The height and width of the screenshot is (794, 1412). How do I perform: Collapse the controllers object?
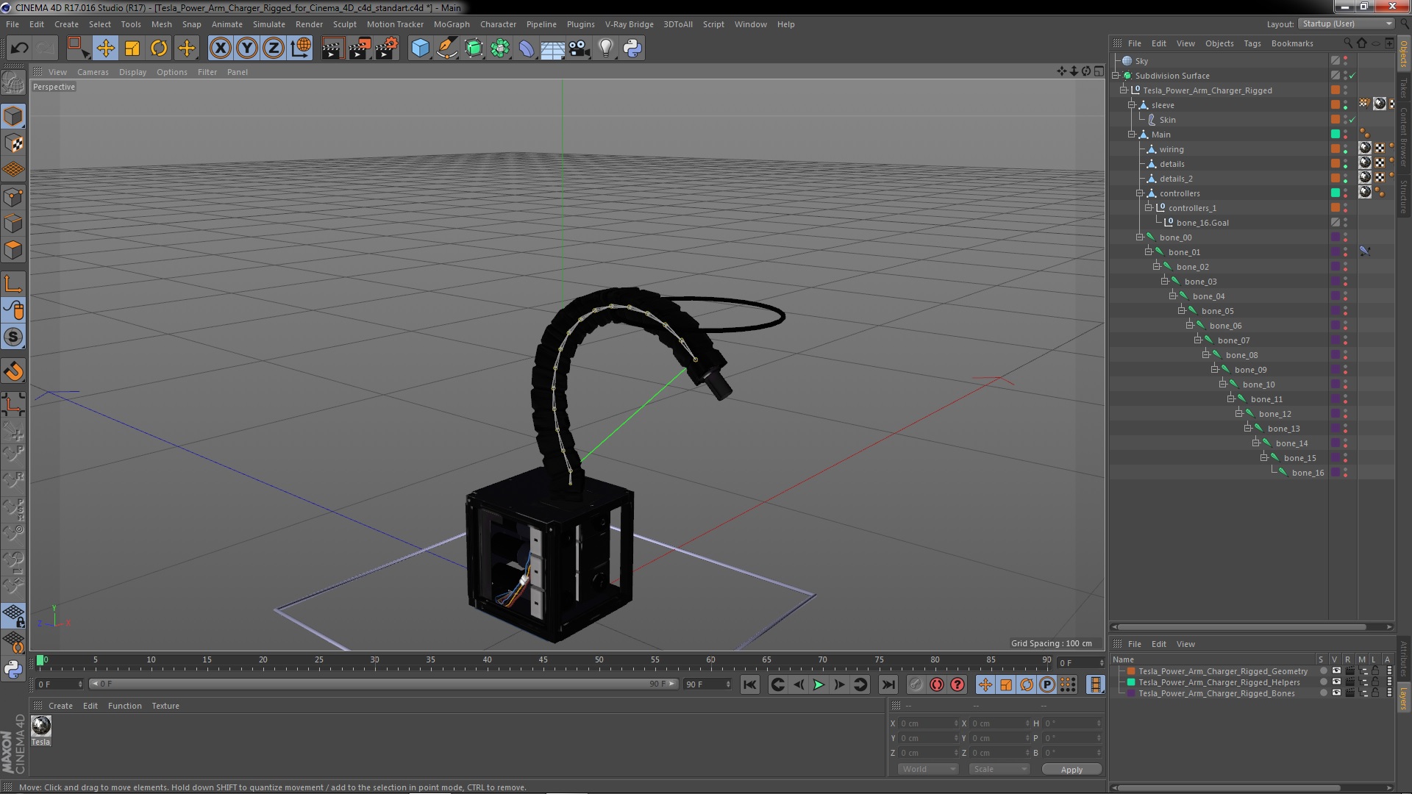[x=1140, y=193]
